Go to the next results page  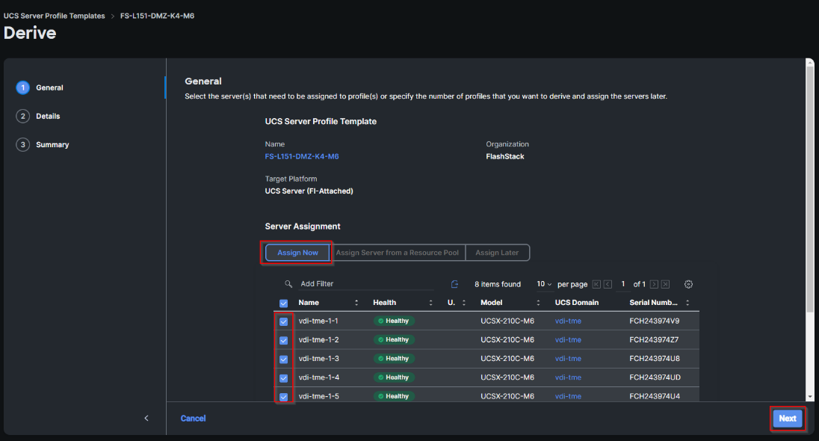tap(654, 284)
